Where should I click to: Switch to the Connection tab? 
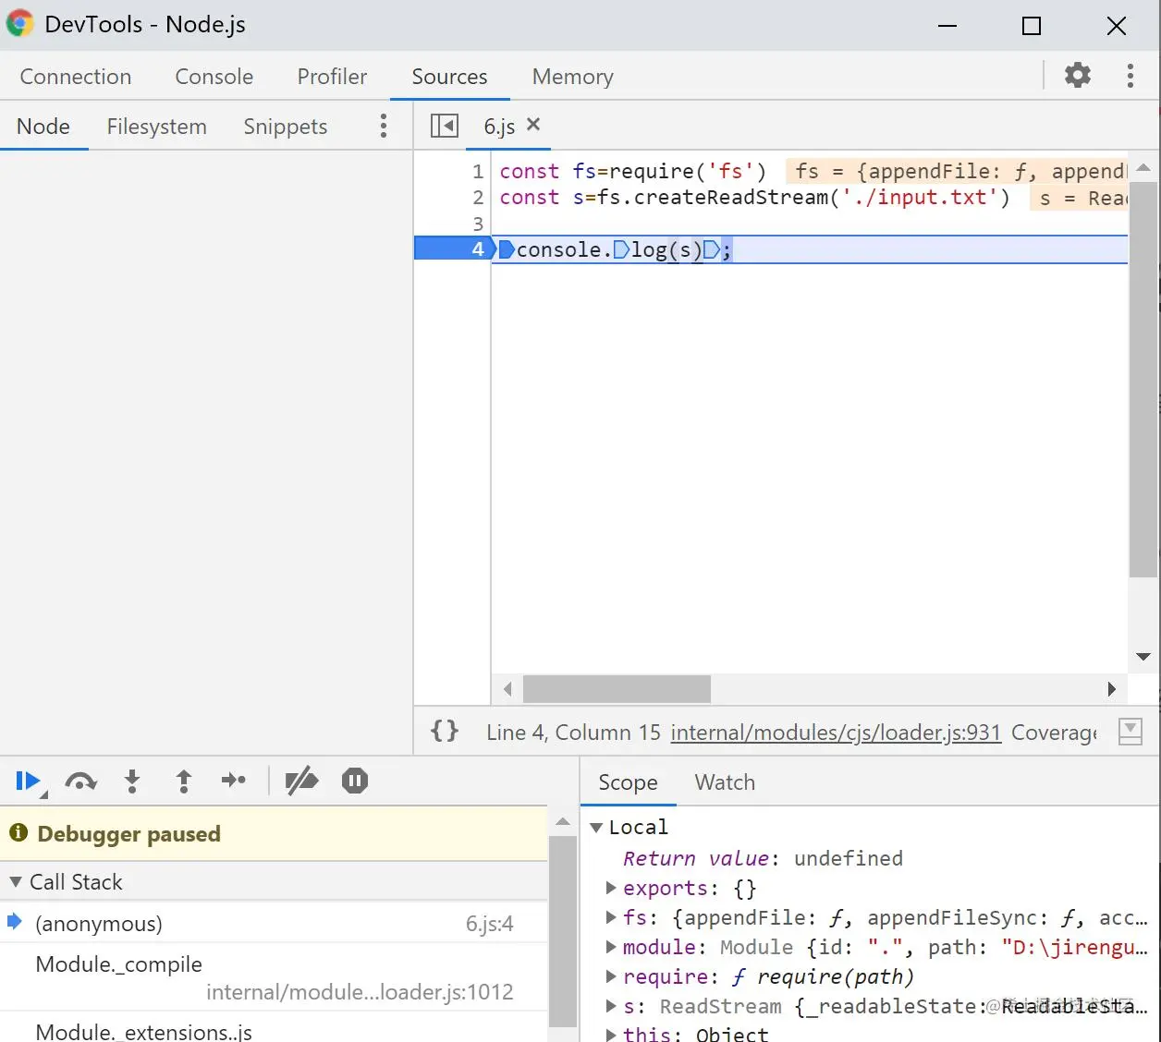click(x=76, y=77)
